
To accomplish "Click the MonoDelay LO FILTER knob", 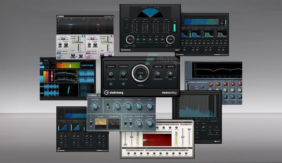I will [111, 74].
